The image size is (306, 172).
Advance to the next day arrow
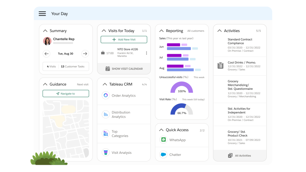[x=85, y=54]
